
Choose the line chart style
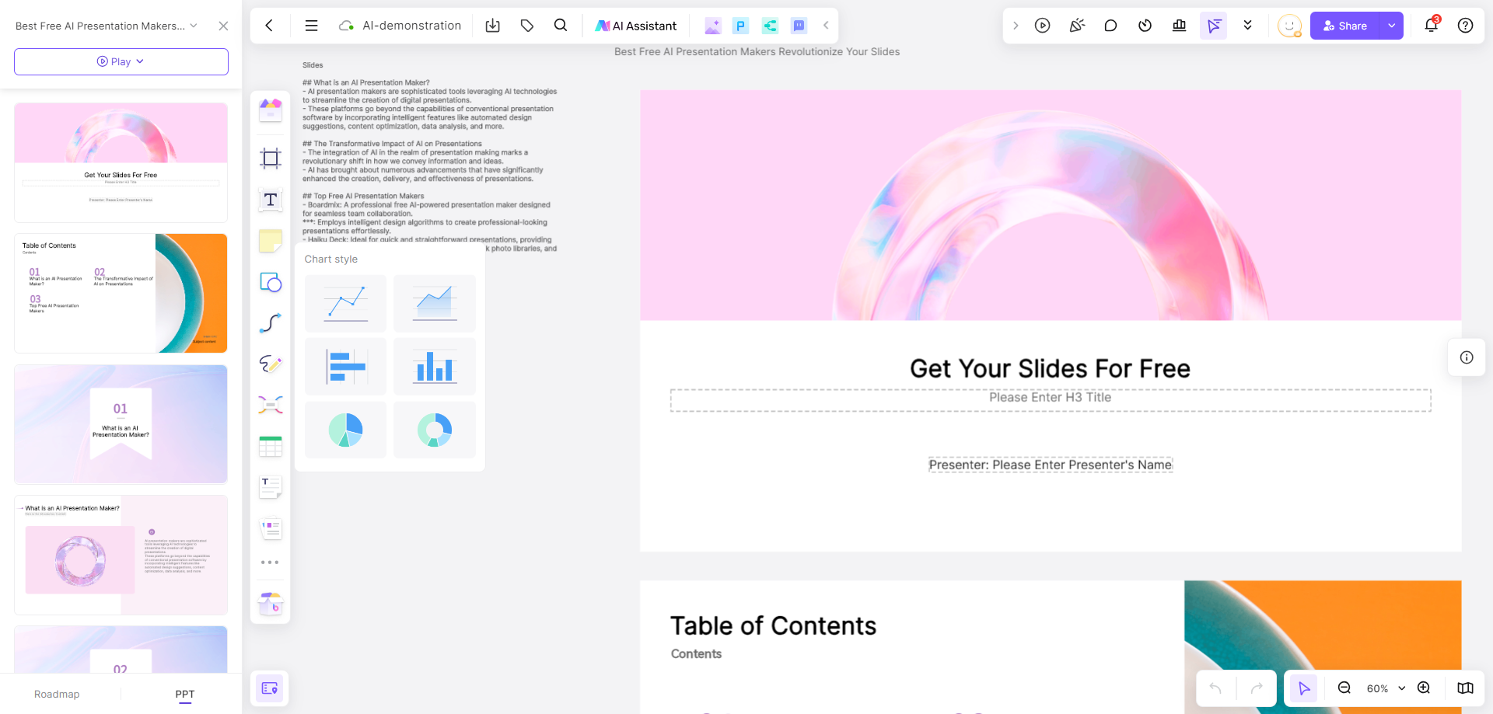coord(346,303)
